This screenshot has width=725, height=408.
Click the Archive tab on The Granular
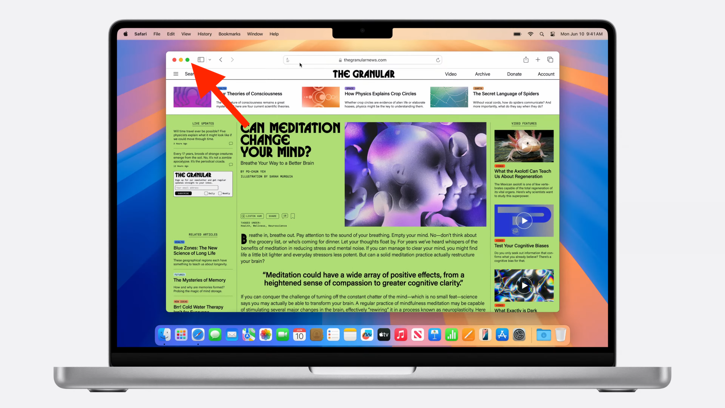coord(482,74)
